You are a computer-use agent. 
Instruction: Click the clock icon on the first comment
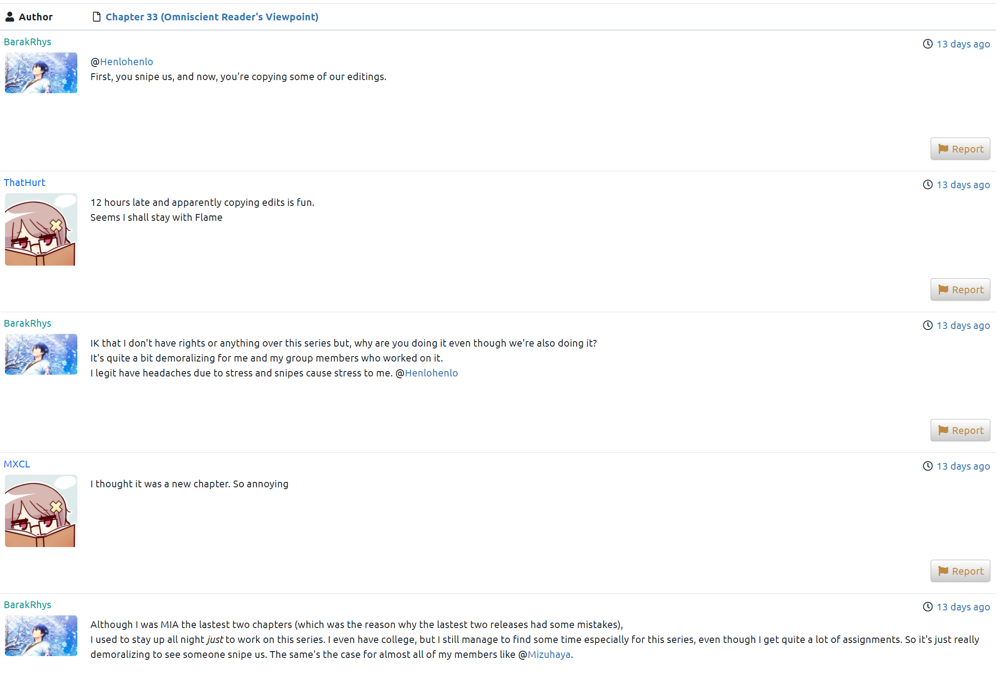927,44
